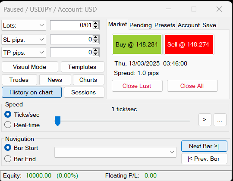Open the Save tab
The width and height of the screenshot is (233, 181).
(x=209, y=25)
